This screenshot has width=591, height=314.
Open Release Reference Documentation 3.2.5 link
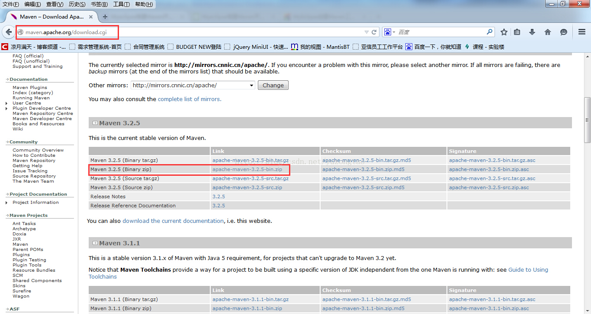pyautogui.click(x=218, y=206)
